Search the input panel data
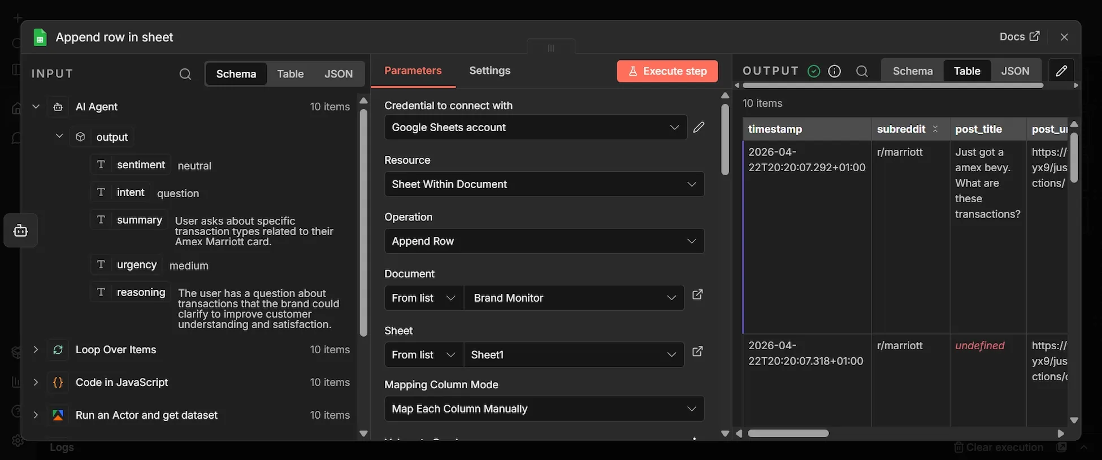The height and width of the screenshot is (460, 1102). point(185,74)
